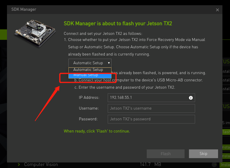Click the IP Address field
230x168 pixels.
coord(151,98)
